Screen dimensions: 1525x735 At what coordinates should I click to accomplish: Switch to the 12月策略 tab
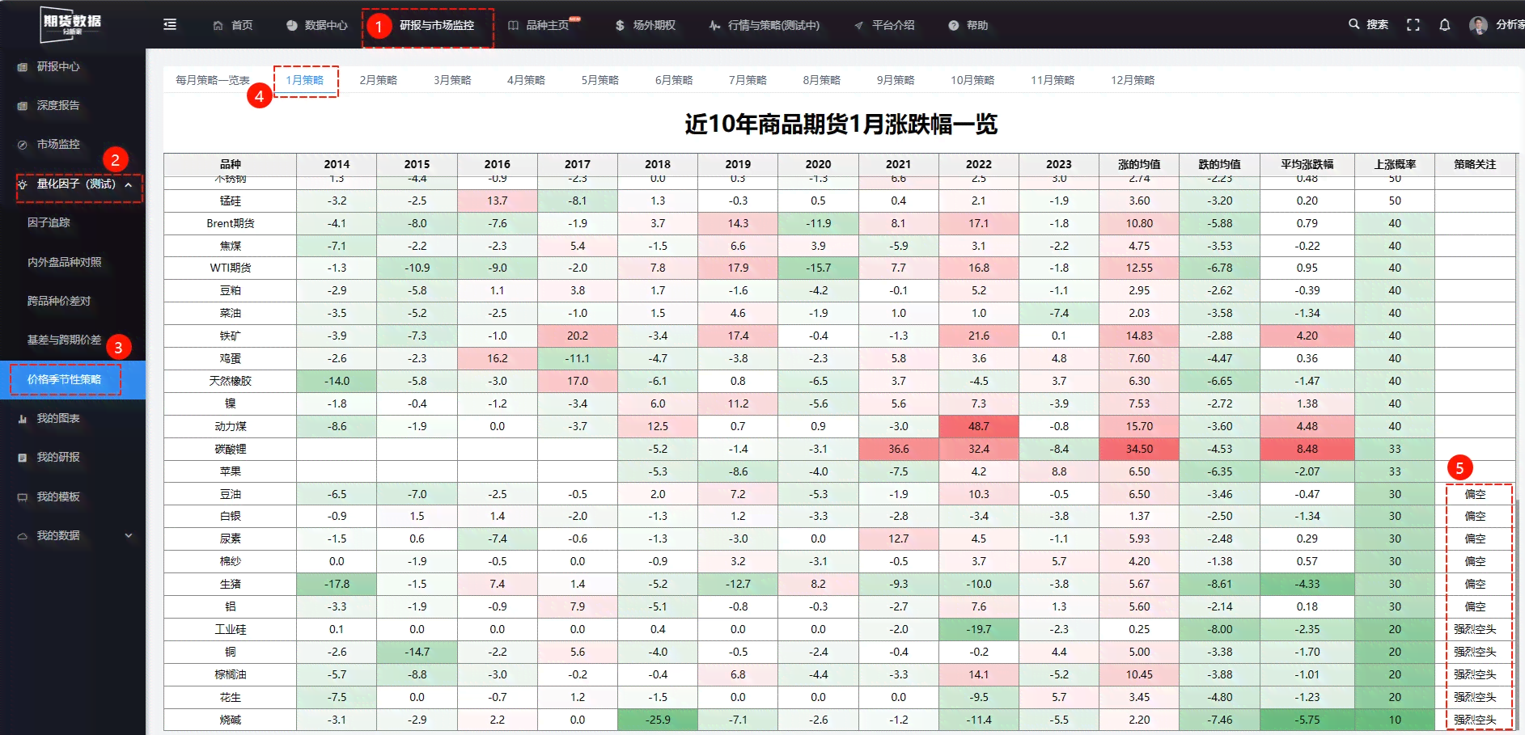[x=1133, y=80]
